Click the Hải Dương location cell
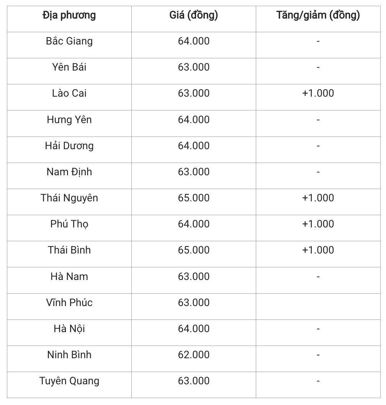 pyautogui.click(x=69, y=146)
